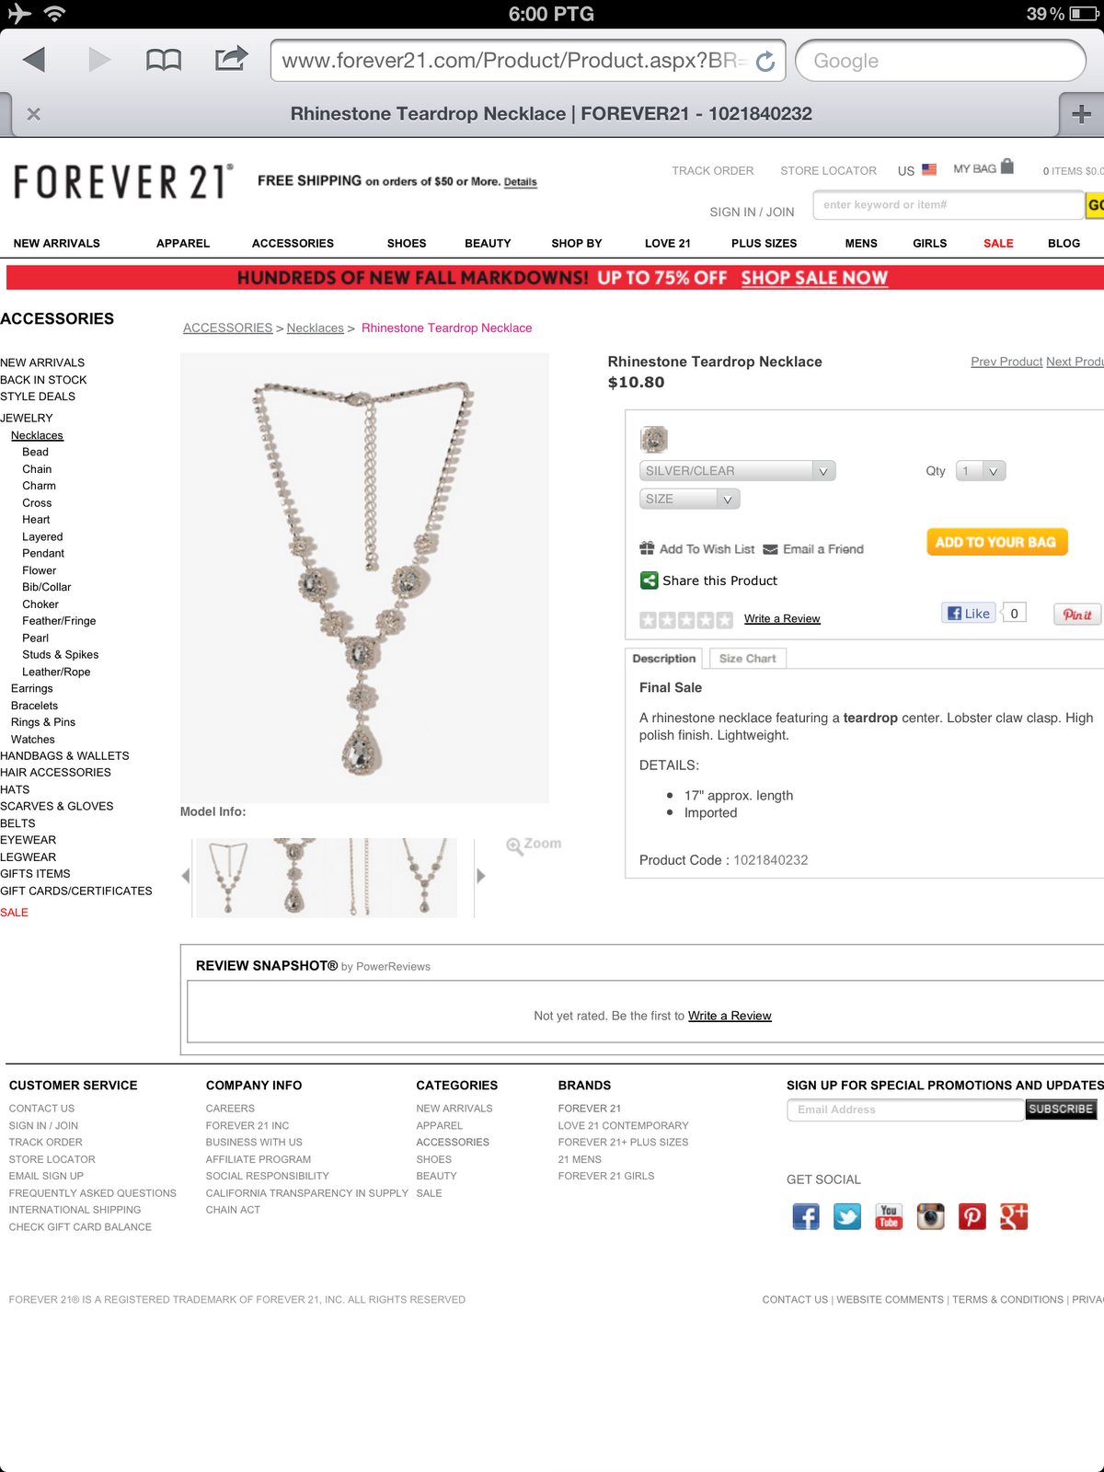Tap the Safari share arrow icon
The height and width of the screenshot is (1472, 1104).
coord(231,59)
